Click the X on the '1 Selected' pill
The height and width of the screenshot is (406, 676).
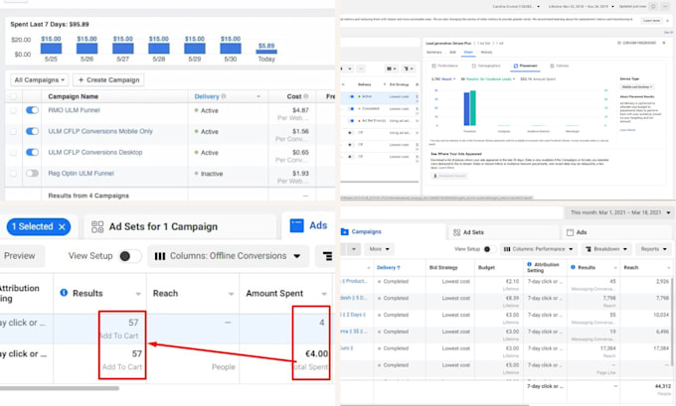(x=62, y=227)
